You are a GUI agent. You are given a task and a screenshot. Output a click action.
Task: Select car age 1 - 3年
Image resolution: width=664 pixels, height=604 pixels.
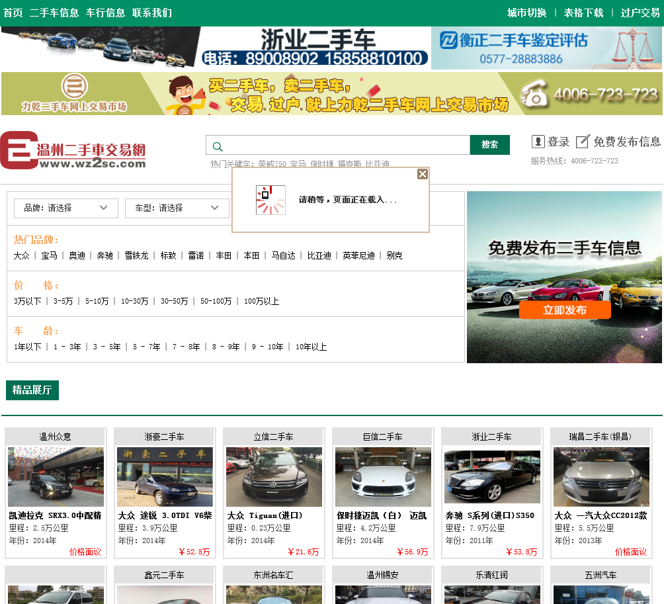coord(67,347)
